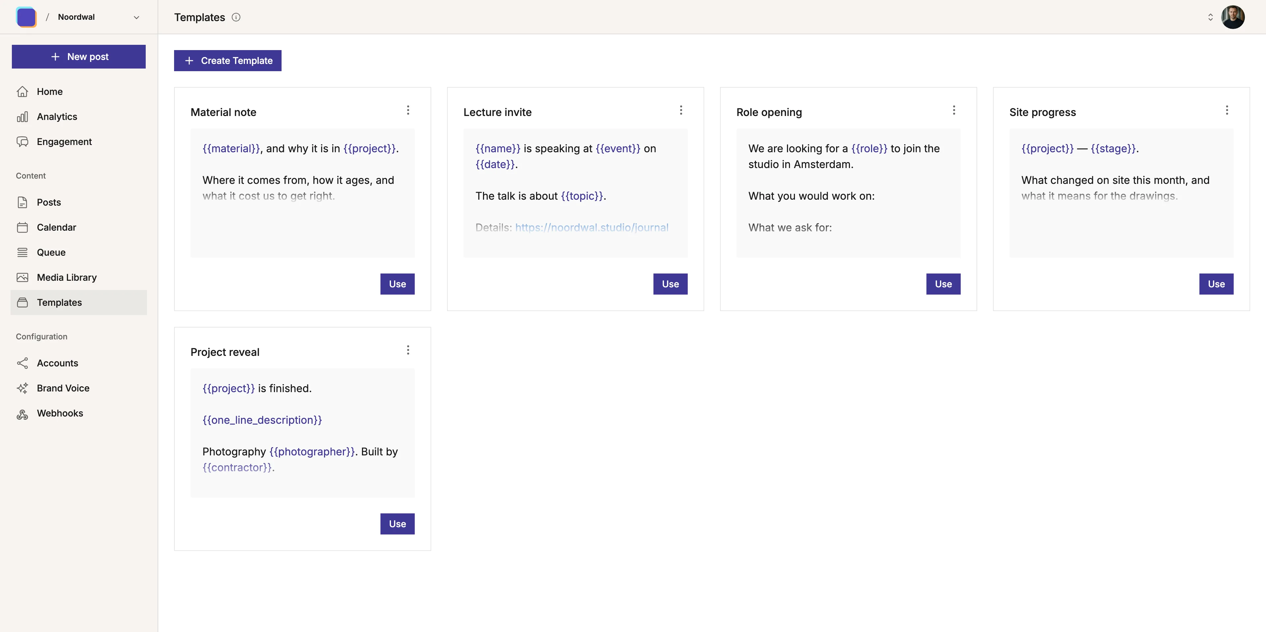Image resolution: width=1266 pixels, height=632 pixels.
Task: Click the Templates sidebar icon
Action: 23,302
